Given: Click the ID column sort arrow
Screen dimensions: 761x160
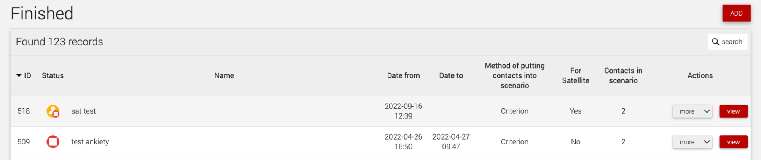Looking at the screenshot, I should tap(19, 75).
